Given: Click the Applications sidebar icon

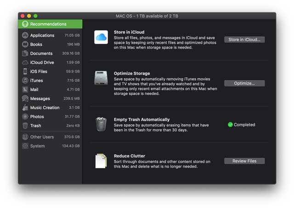Looking at the screenshot, I should coord(25,35).
